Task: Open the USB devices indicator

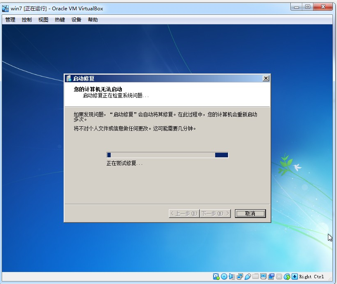Action: [248, 277]
